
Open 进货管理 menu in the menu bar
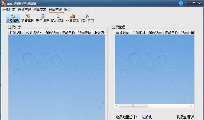24,10
